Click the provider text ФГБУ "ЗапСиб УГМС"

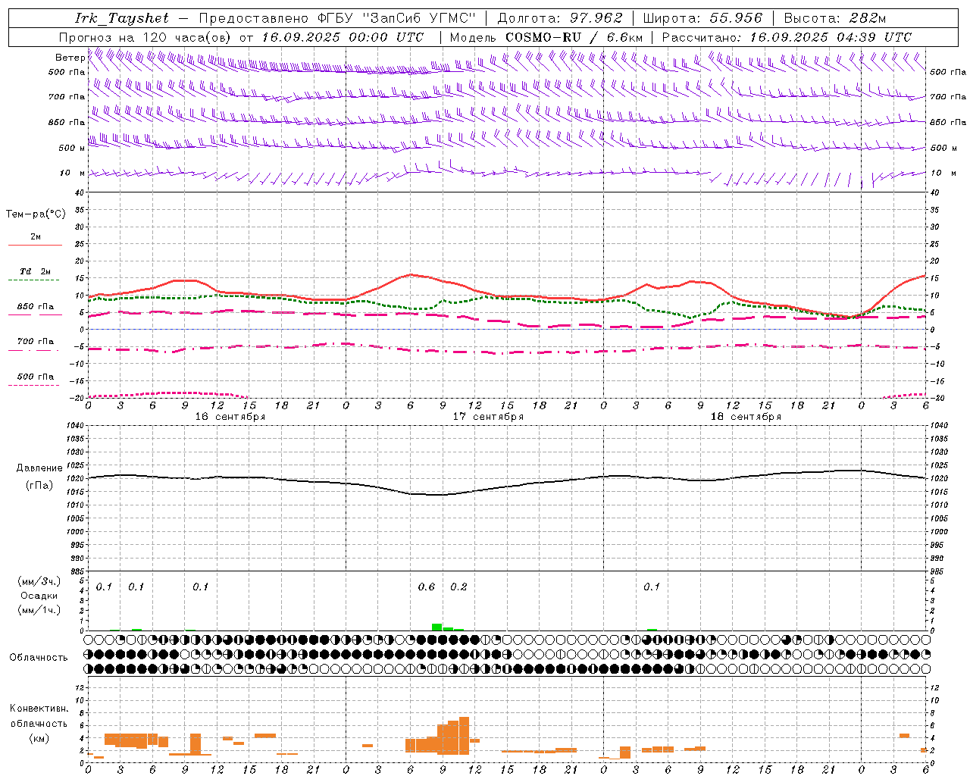pyautogui.click(x=396, y=18)
